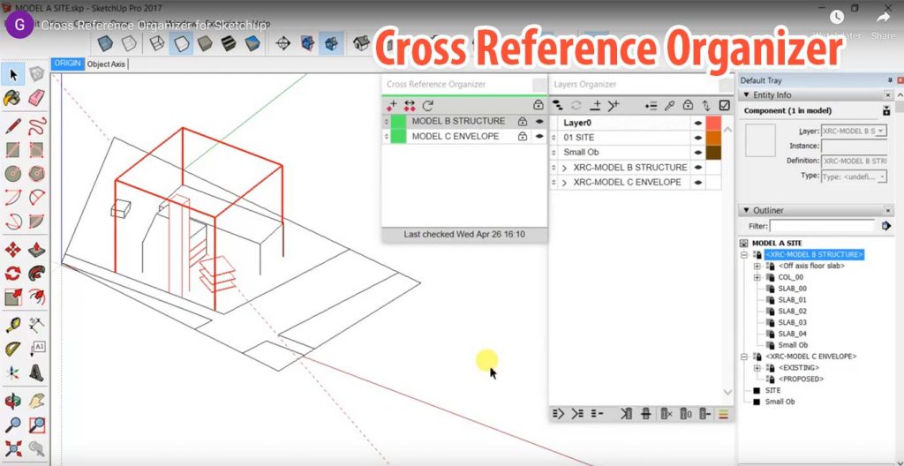
Task: Click add cross reference plus icon
Action: click(392, 104)
